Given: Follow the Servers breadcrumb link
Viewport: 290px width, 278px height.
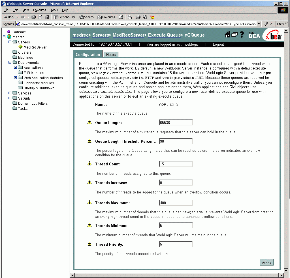Looking at the screenshot, I should click(101, 35).
